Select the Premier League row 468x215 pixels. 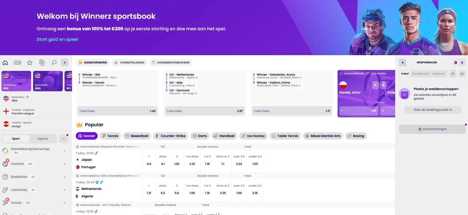pos(35,111)
